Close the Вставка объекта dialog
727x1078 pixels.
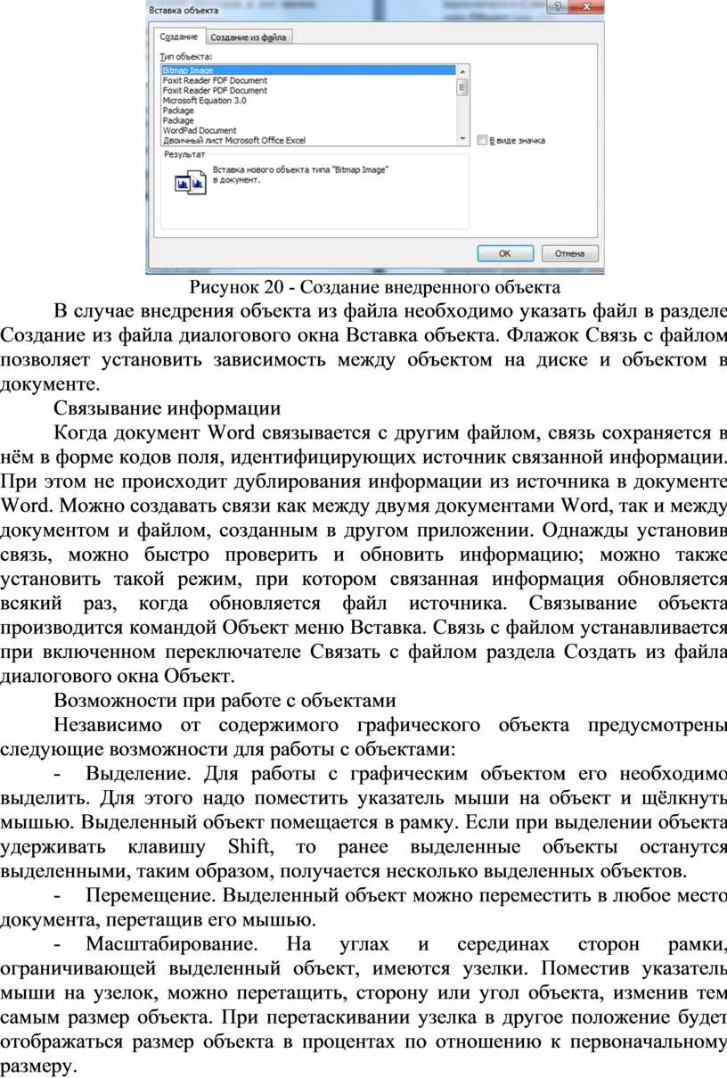(x=585, y=8)
